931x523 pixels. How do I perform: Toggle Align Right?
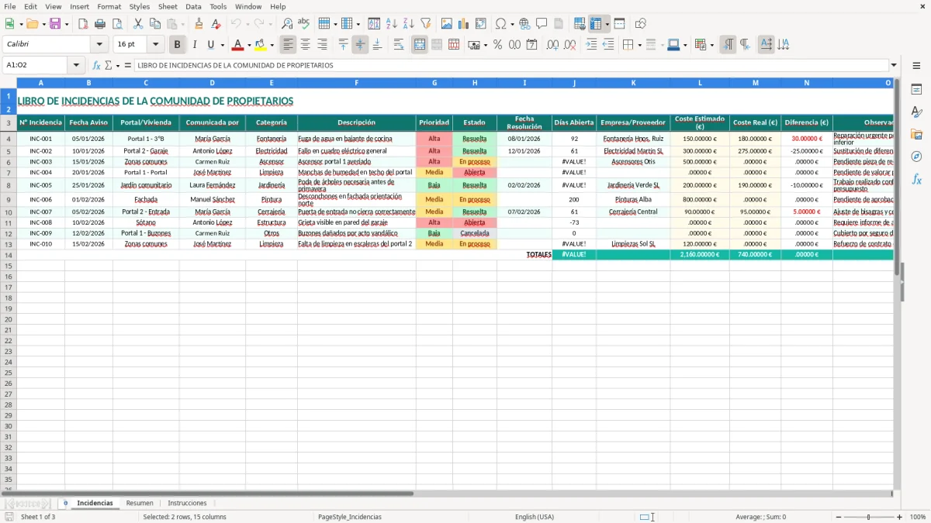tap(323, 45)
